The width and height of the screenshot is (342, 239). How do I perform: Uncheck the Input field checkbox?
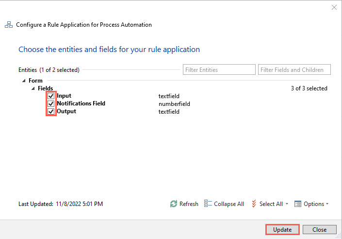[51, 96]
